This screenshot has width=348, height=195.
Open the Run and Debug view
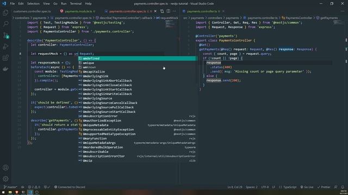click(5, 47)
